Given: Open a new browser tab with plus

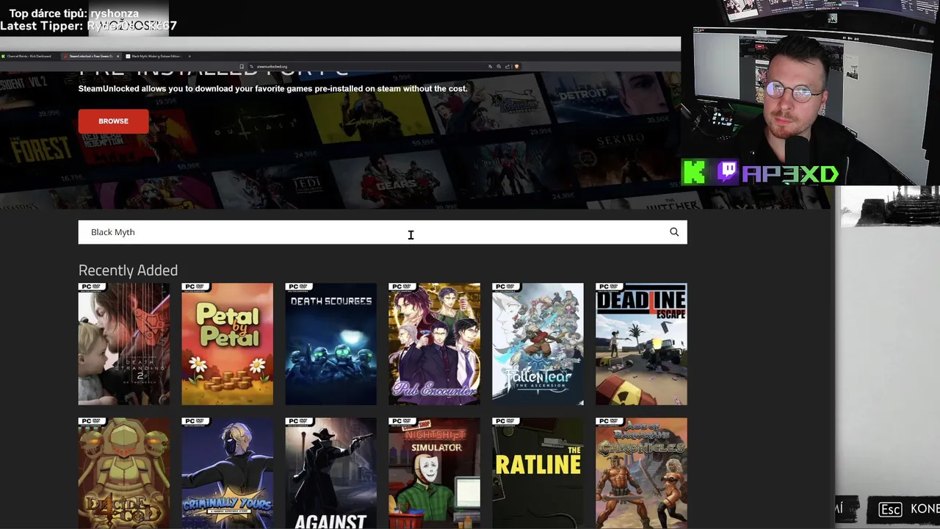Looking at the screenshot, I should 189,57.
